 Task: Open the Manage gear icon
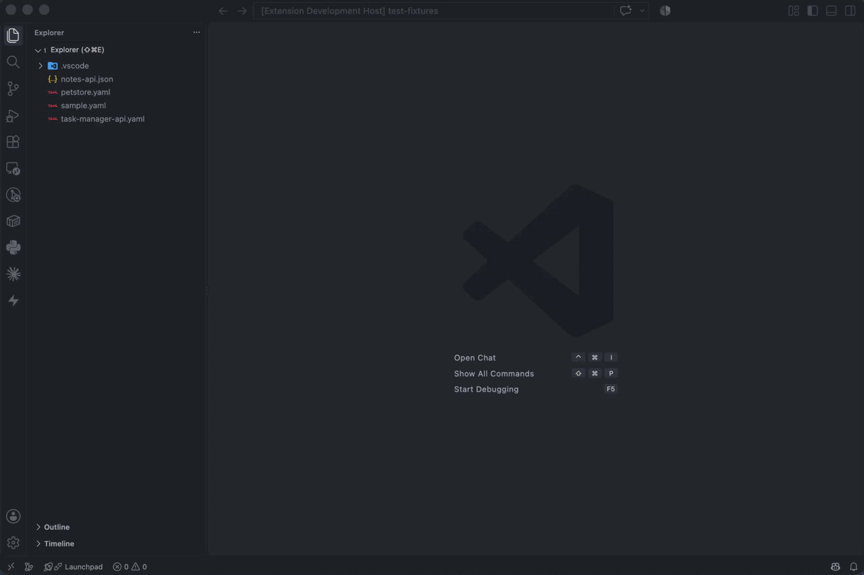(x=13, y=543)
